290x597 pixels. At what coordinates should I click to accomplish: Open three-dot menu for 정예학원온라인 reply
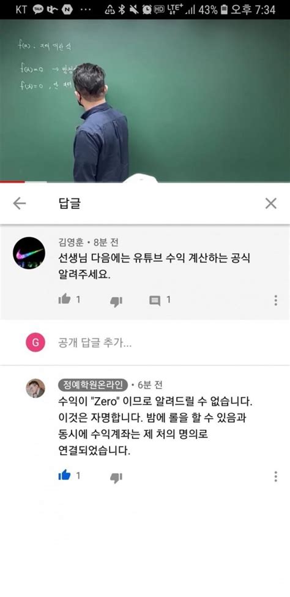pyautogui.click(x=275, y=476)
